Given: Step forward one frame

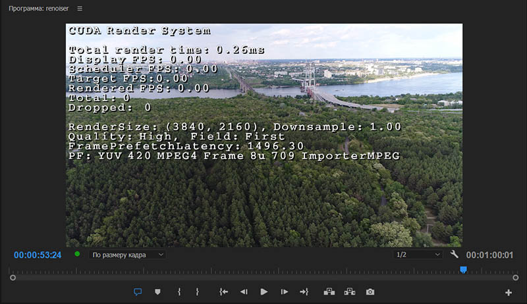Looking at the screenshot, I should coord(284,292).
